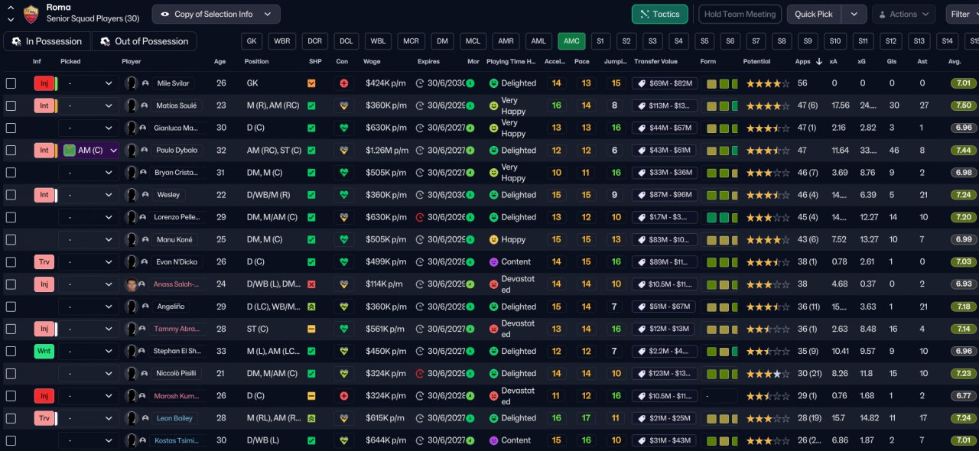Click Matías Soulé's condition heart icon
This screenshot has height=451, width=979.
[x=343, y=105]
